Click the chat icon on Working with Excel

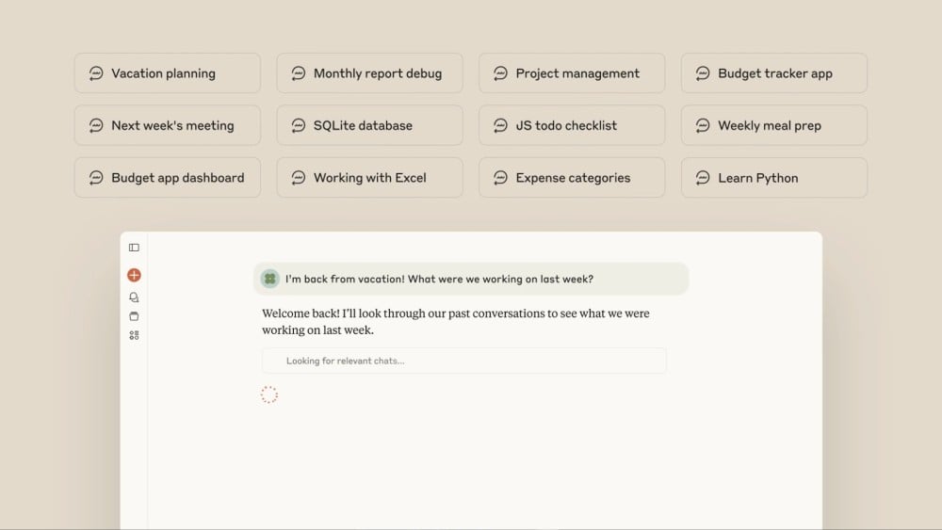point(299,178)
